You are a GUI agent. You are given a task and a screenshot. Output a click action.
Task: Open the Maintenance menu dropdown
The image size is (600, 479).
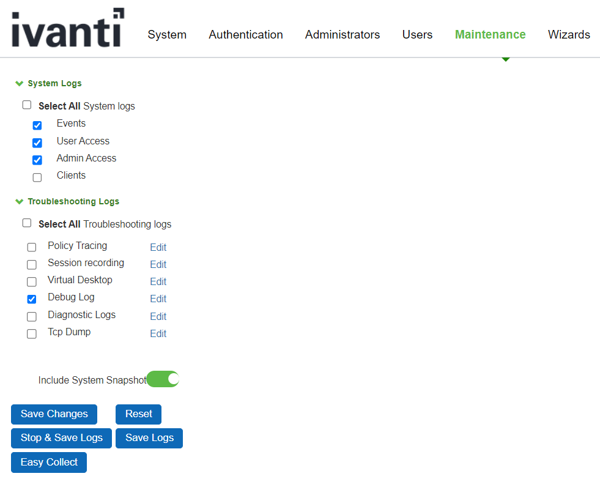pyautogui.click(x=490, y=35)
